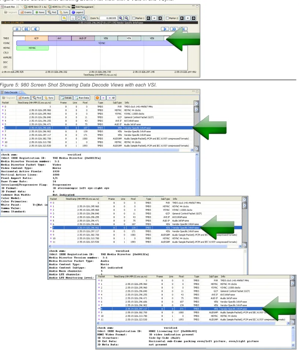299x351 pixels.
Task: Click the Rows button in Event Plot toolbar
Action: [x=40, y=12]
